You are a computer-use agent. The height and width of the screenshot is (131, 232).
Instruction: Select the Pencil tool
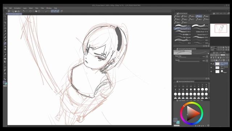(x=5, y=40)
